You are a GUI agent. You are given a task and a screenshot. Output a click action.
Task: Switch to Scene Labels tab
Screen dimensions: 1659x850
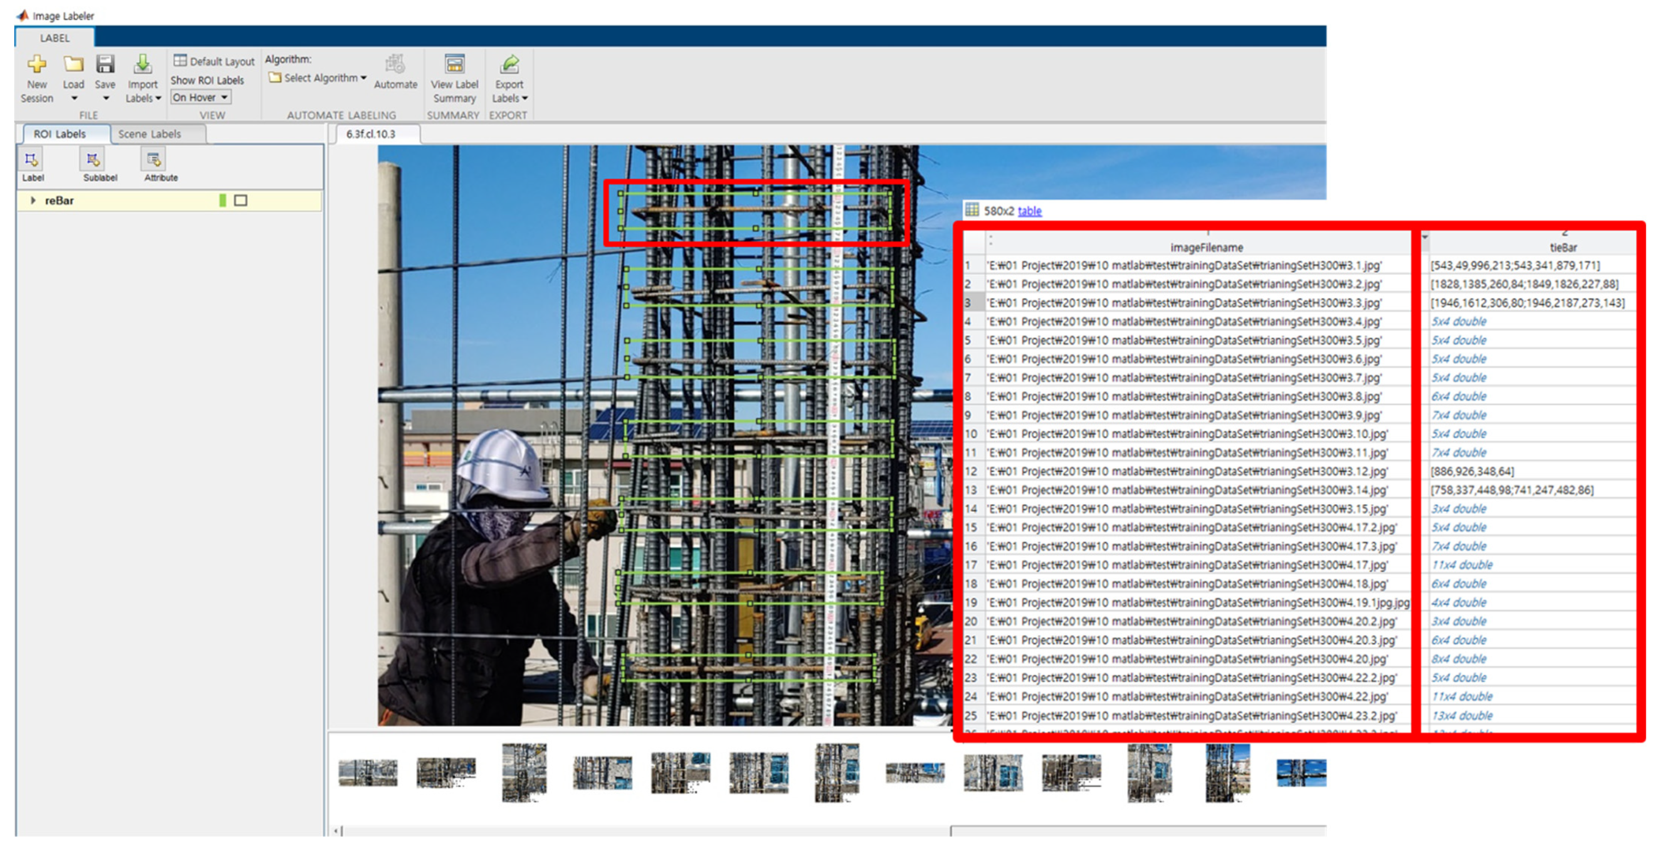tap(149, 134)
